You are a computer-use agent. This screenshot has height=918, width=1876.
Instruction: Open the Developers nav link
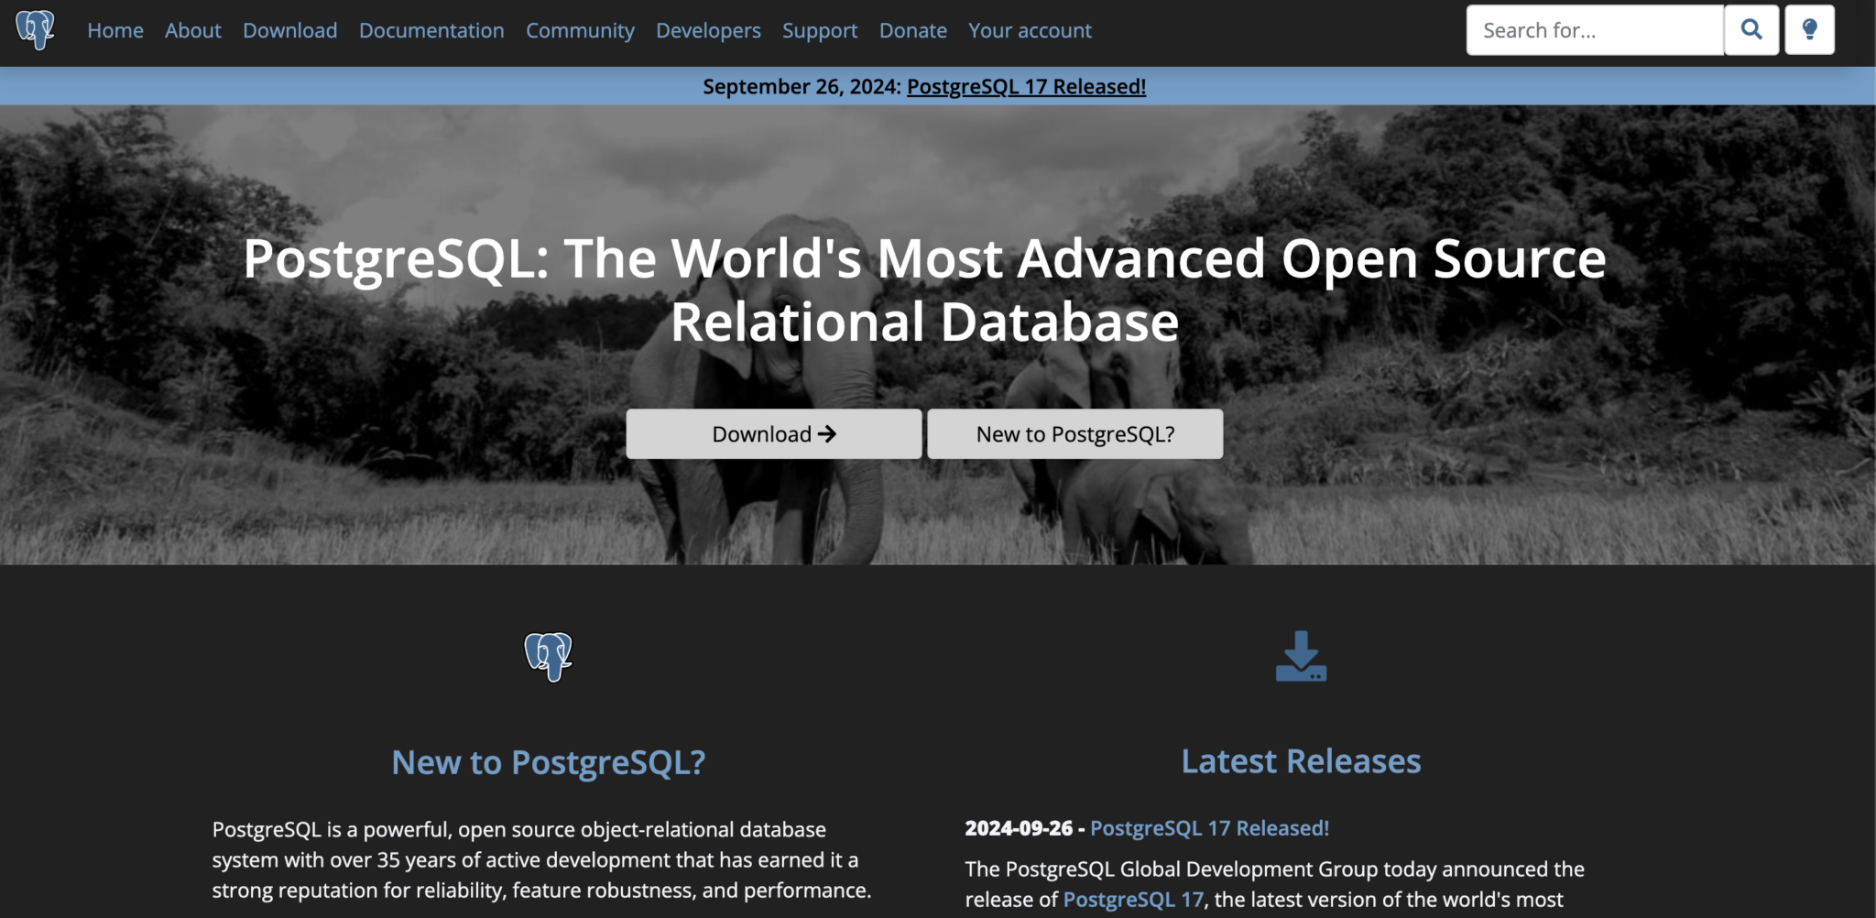coord(708,30)
